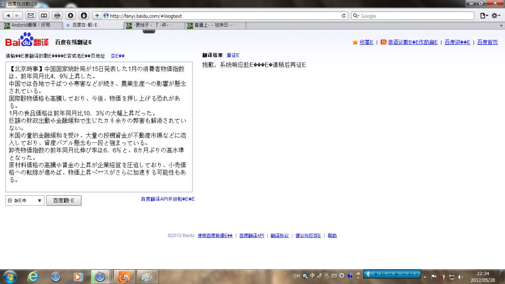The image size is (505, 284).
Task: Go forward with the browser forward arrow
Action: pyautogui.click(x=17, y=15)
